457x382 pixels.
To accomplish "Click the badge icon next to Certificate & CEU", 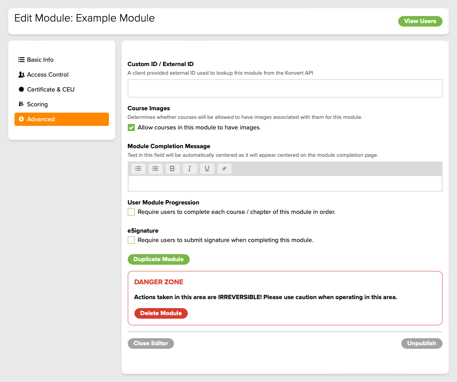I will 22,89.
